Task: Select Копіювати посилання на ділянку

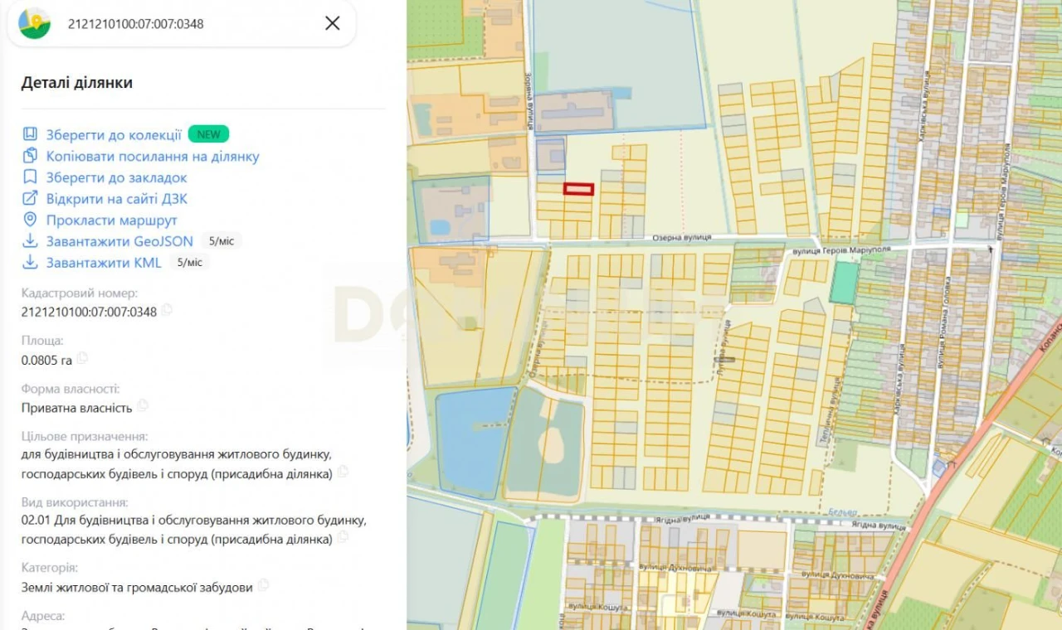Action: tap(153, 157)
